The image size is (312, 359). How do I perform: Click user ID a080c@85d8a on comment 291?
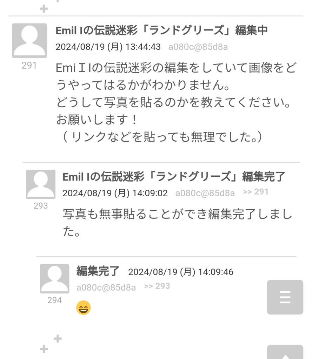[198, 47]
